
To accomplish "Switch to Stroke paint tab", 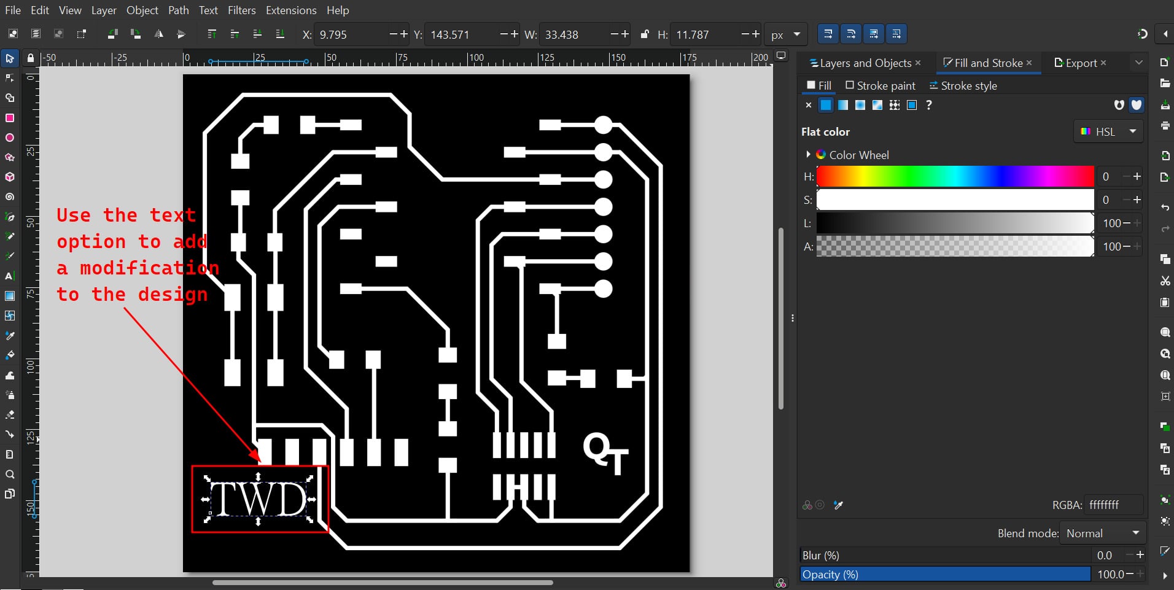I will [x=880, y=85].
